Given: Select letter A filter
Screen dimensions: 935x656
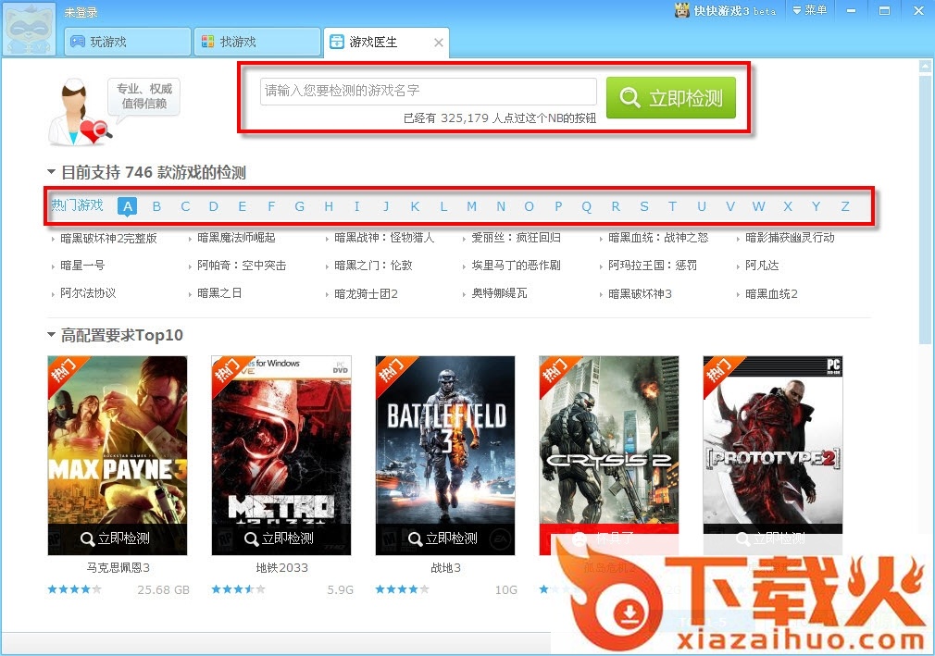Looking at the screenshot, I should coord(128,206).
